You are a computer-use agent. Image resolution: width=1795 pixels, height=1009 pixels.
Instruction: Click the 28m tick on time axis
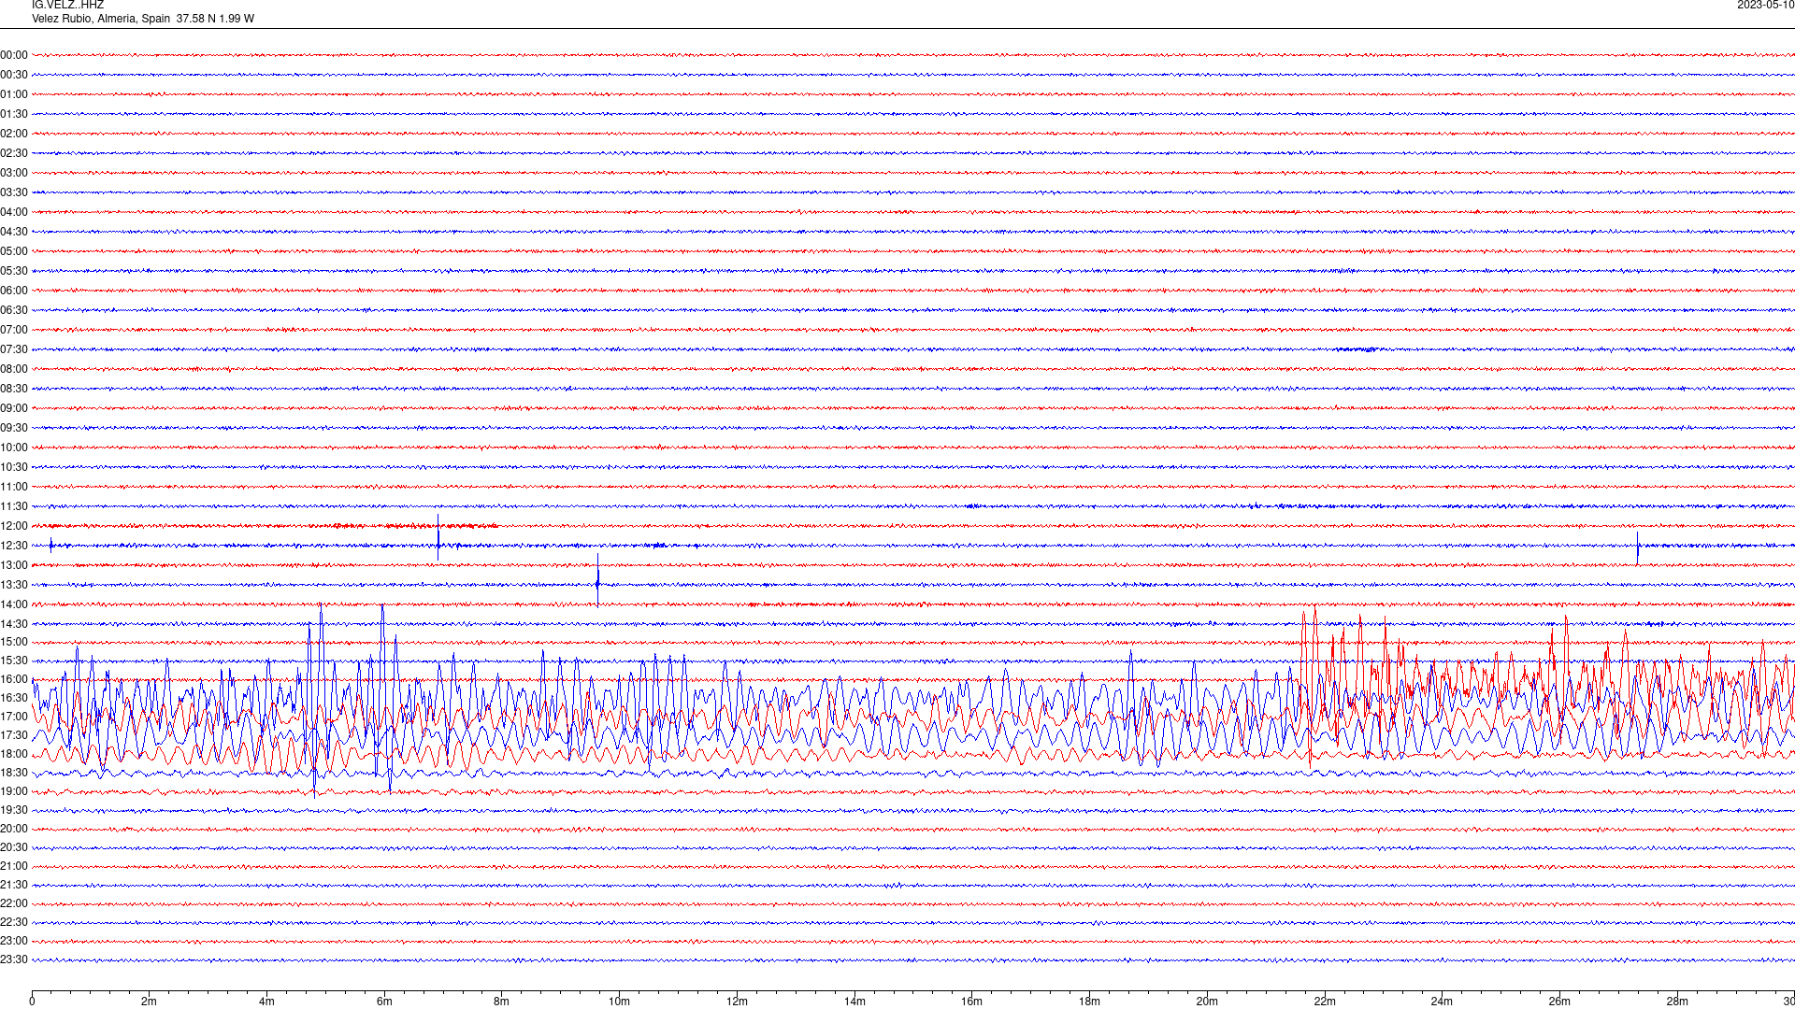point(1677,1002)
